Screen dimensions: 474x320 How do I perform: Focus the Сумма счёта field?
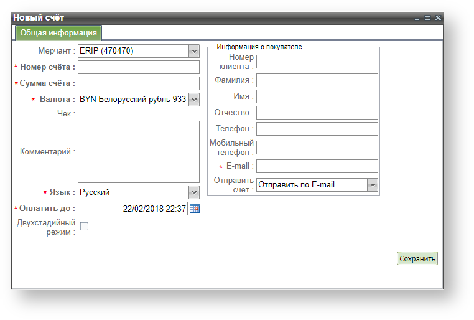pos(138,83)
